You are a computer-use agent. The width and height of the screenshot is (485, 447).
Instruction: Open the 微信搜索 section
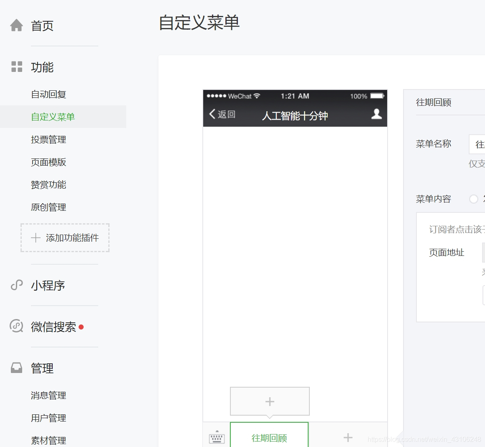(x=54, y=327)
